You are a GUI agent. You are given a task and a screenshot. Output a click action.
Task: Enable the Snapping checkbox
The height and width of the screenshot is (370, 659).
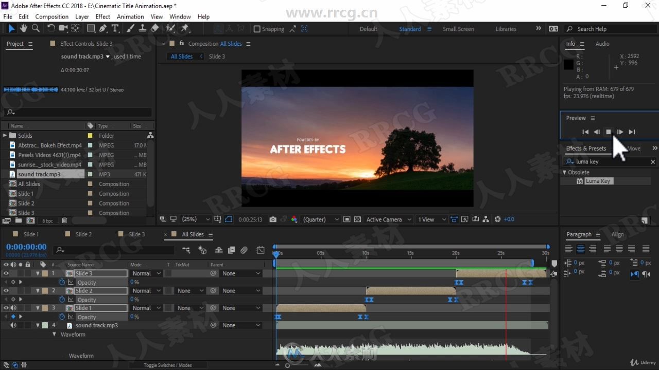point(257,29)
